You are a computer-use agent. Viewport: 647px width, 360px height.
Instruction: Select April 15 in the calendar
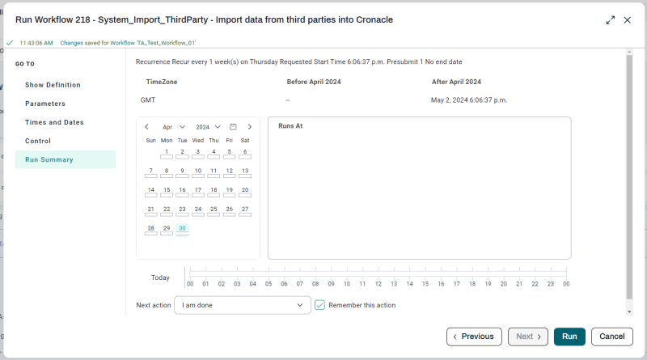pos(167,191)
